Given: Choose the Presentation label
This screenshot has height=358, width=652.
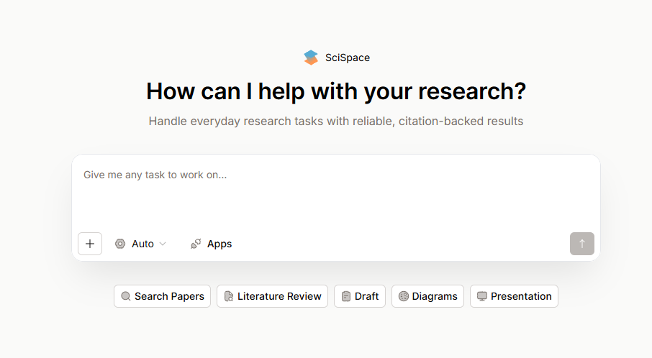Looking at the screenshot, I should coord(521,296).
